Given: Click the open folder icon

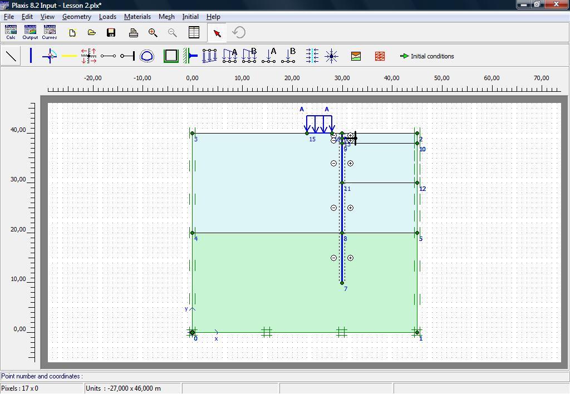Looking at the screenshot, I should coord(92,33).
